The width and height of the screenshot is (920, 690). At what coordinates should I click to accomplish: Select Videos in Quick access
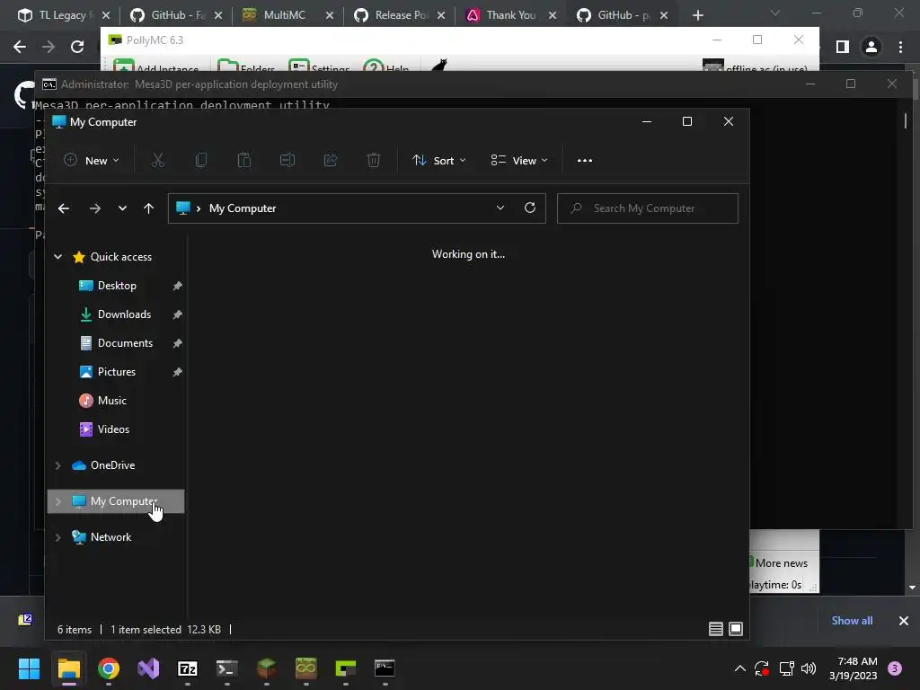[113, 429]
